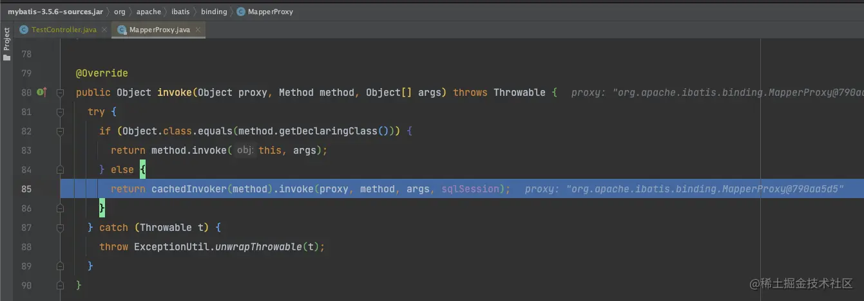Image resolution: width=864 pixels, height=301 pixels.
Task: Click the invoke method name on line 80
Action: [175, 93]
